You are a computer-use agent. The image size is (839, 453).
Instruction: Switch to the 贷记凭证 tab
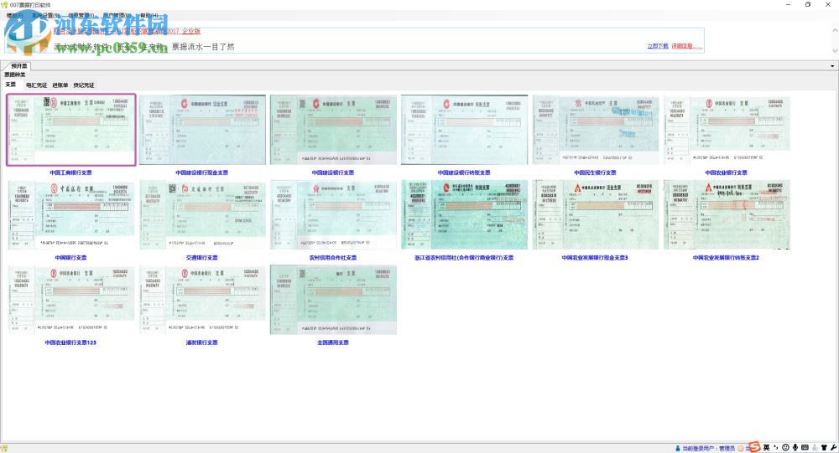coord(83,85)
